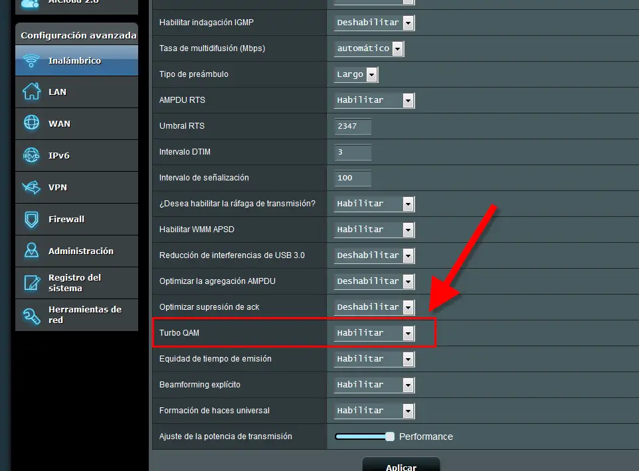Click the Habilitar WMM APSD label
This screenshot has width=639, height=471.
197,230
